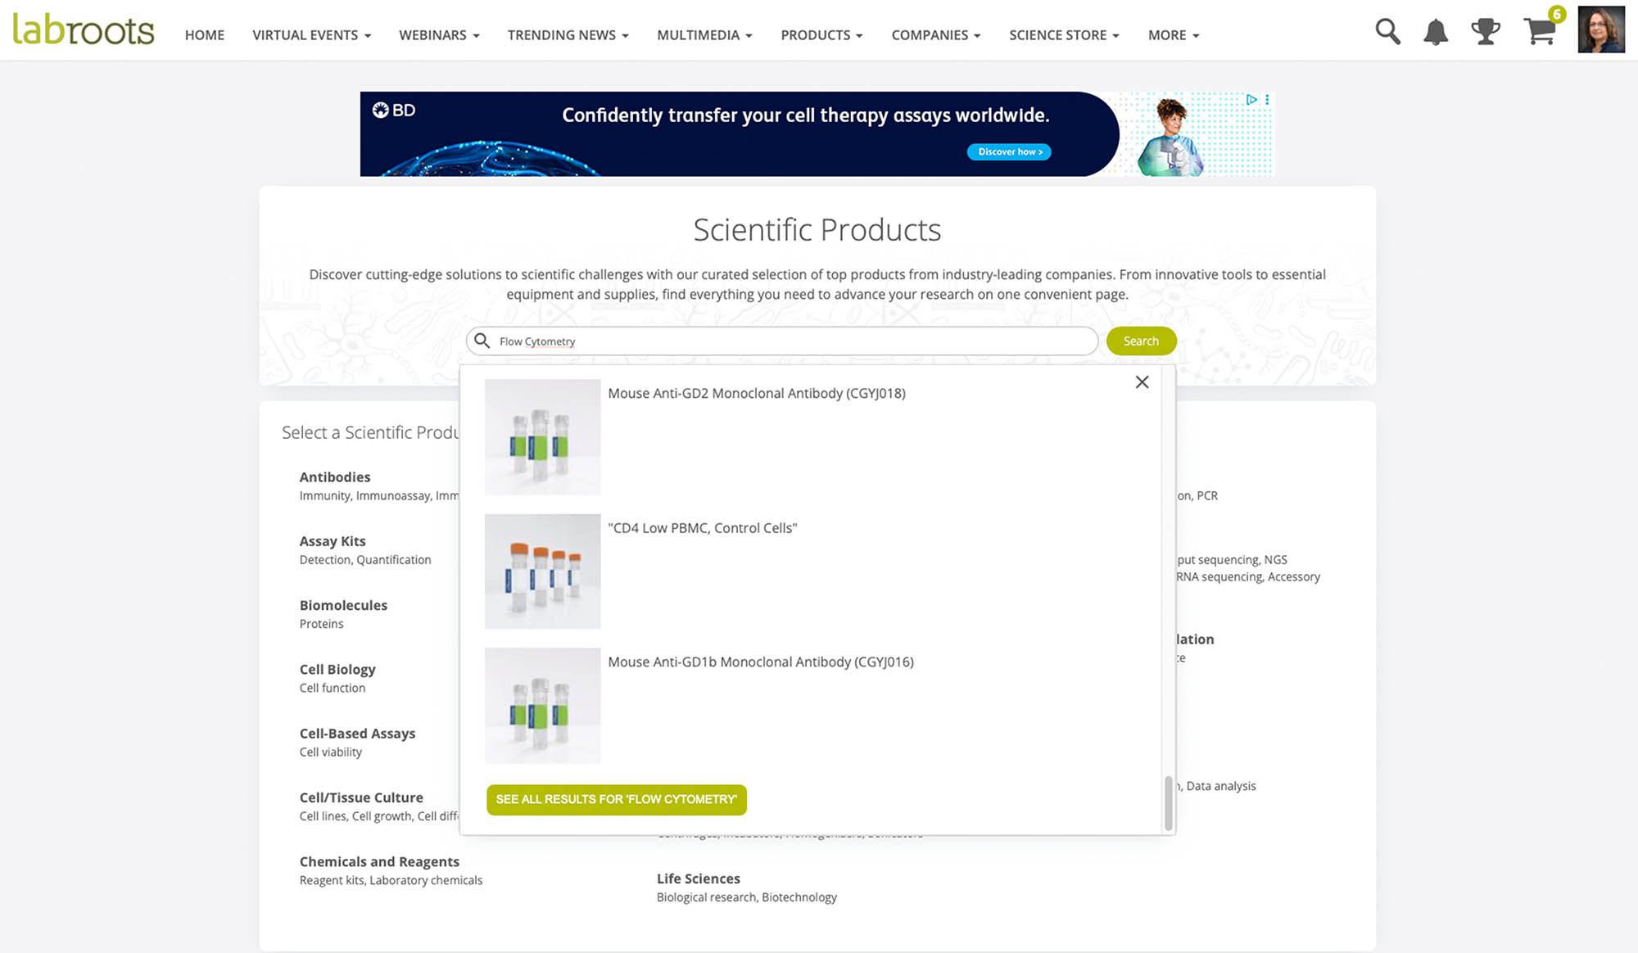The image size is (1638, 953).
Task: Click the user profile avatar
Action: point(1601,30)
